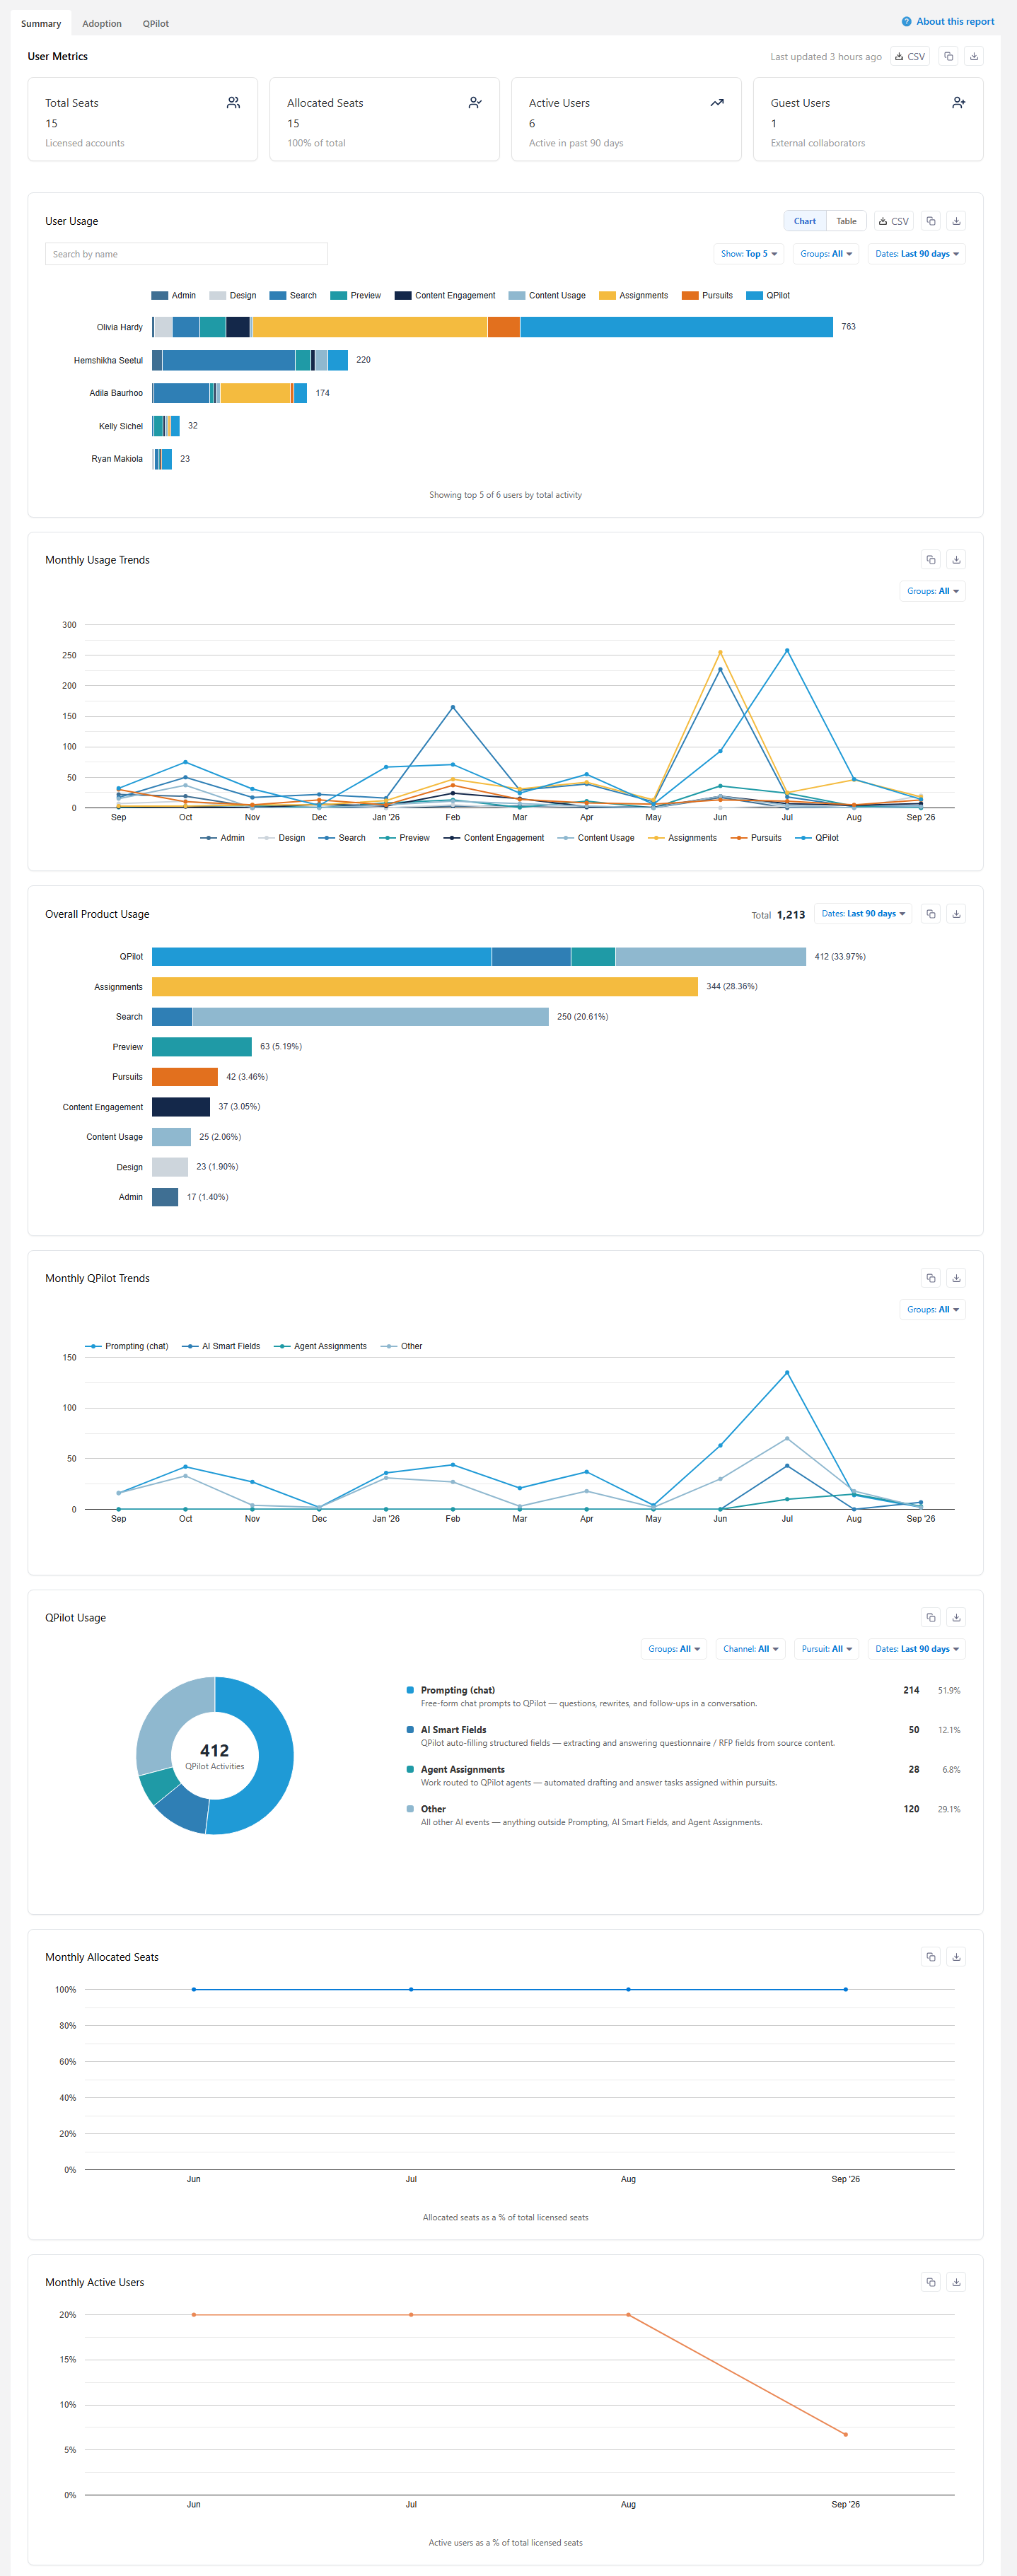Download the User Usage chart
The width and height of the screenshot is (1017, 2576).
[956, 221]
